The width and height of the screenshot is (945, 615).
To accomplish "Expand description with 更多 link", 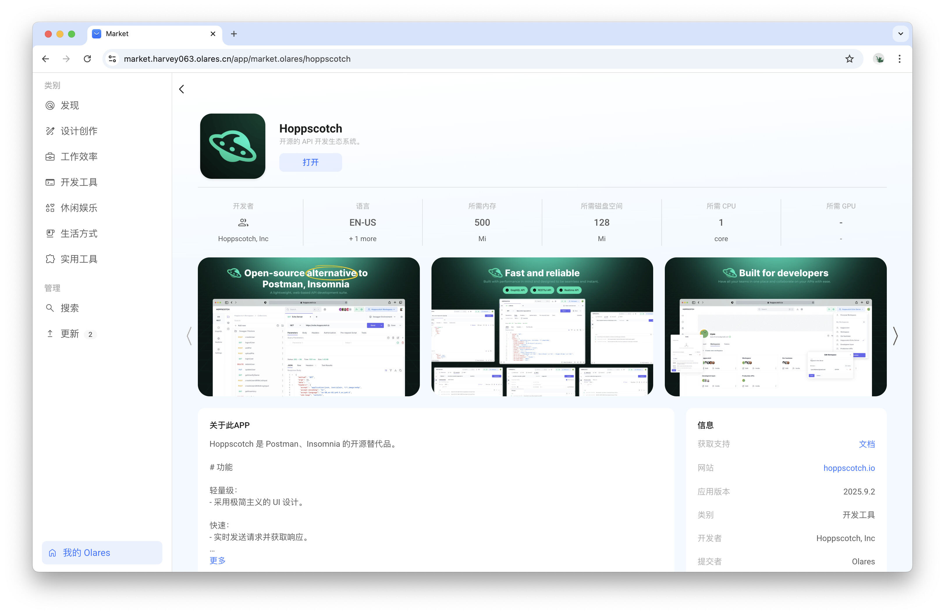I will point(217,560).
